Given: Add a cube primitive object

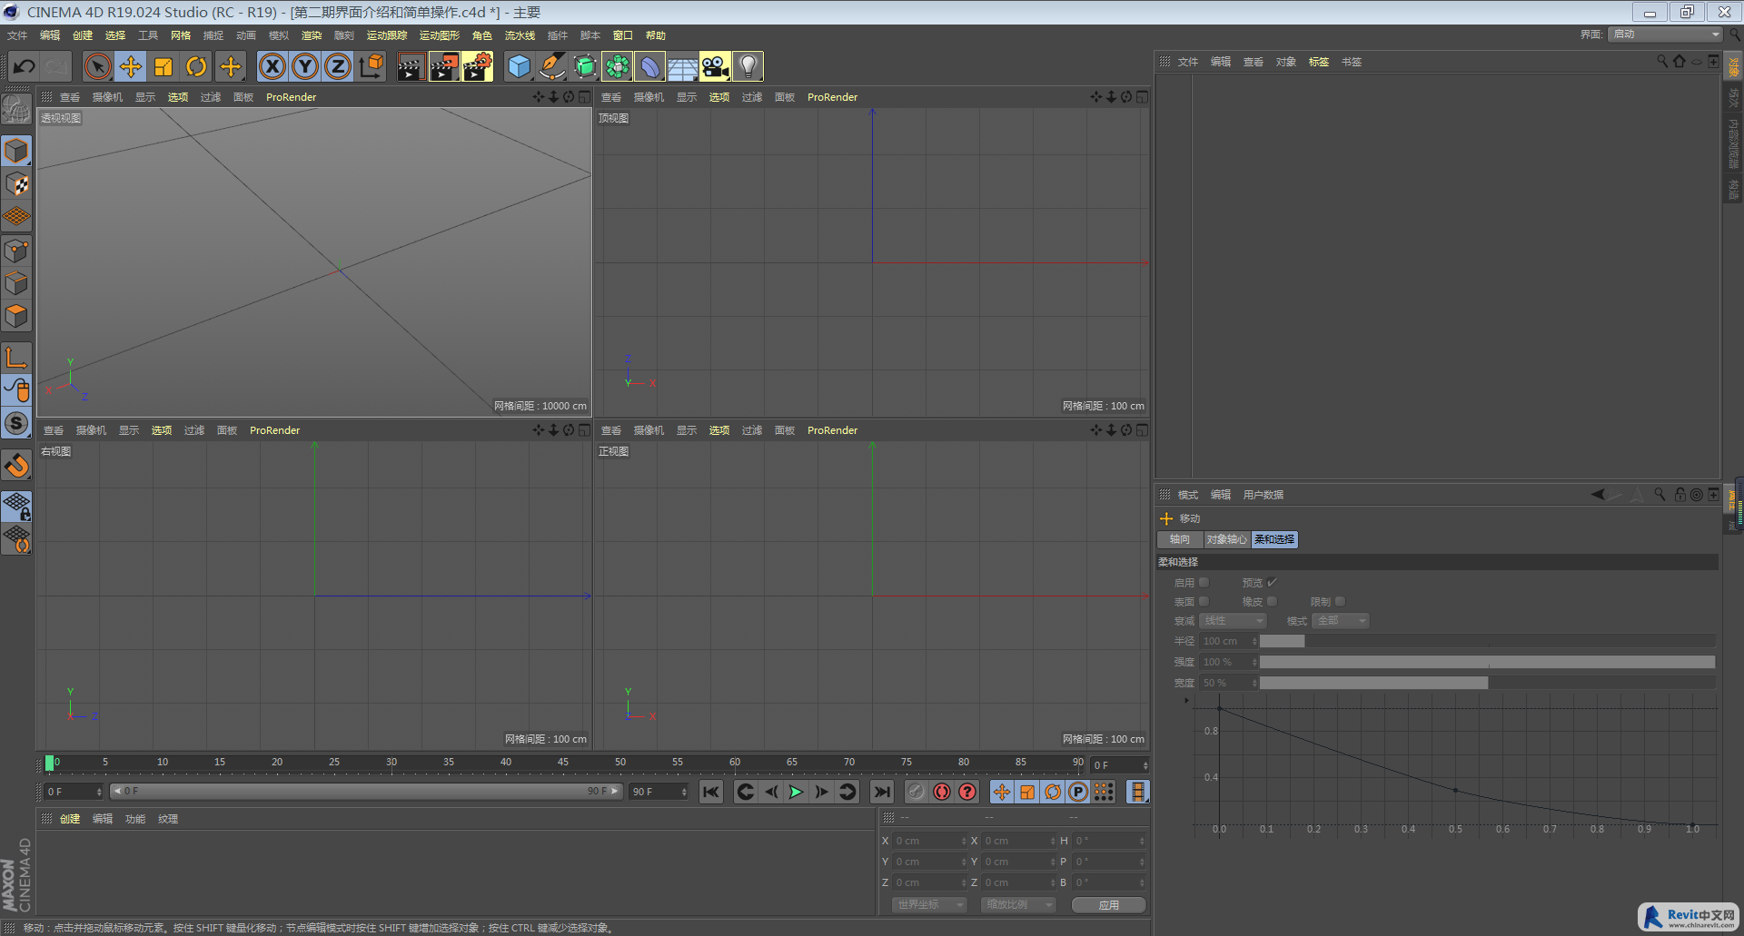Looking at the screenshot, I should [519, 66].
